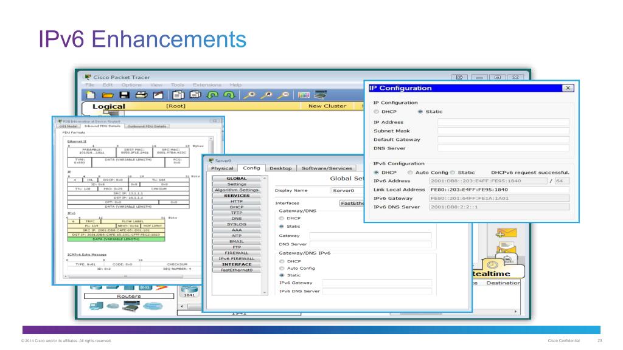623x350 pixels.
Task: Choose the WAN emulation cloud category icon
Action: (113, 306)
